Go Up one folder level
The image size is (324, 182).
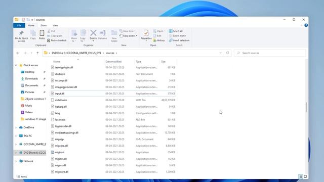37,53
